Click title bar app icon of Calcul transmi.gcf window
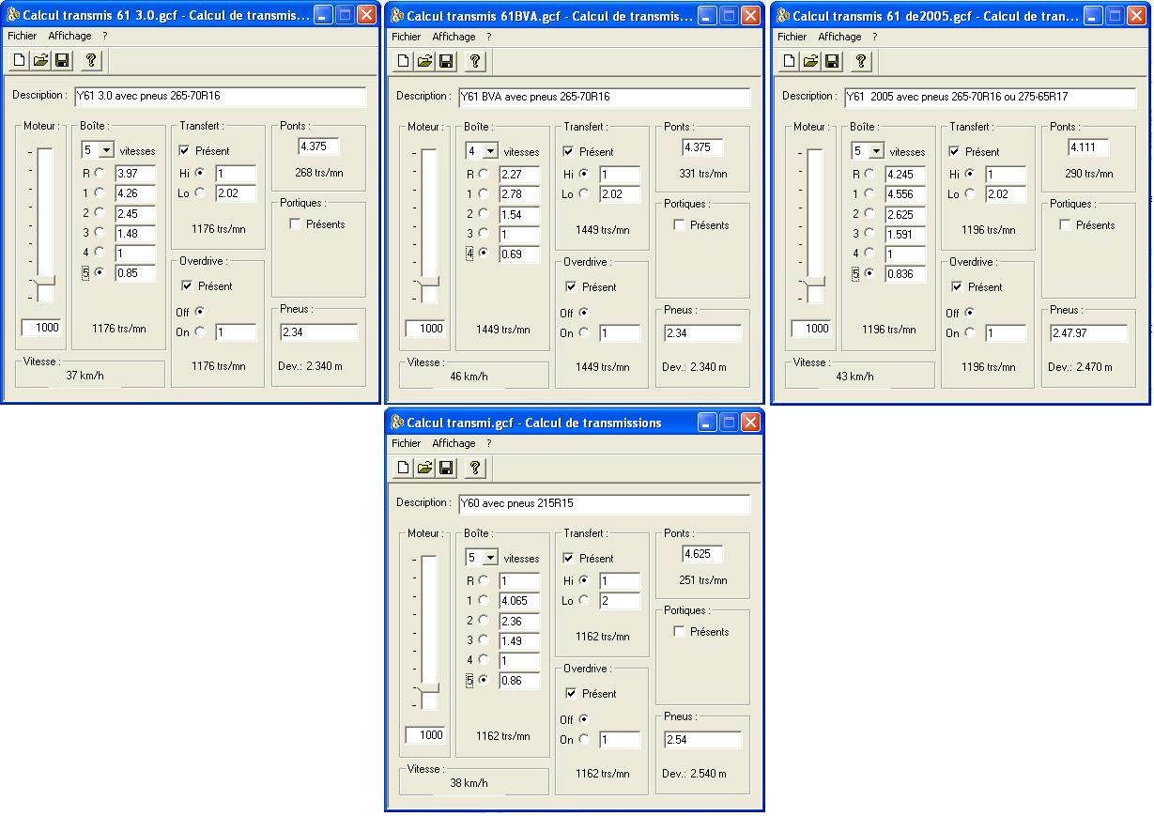This screenshot has width=1154, height=816. tap(397, 422)
